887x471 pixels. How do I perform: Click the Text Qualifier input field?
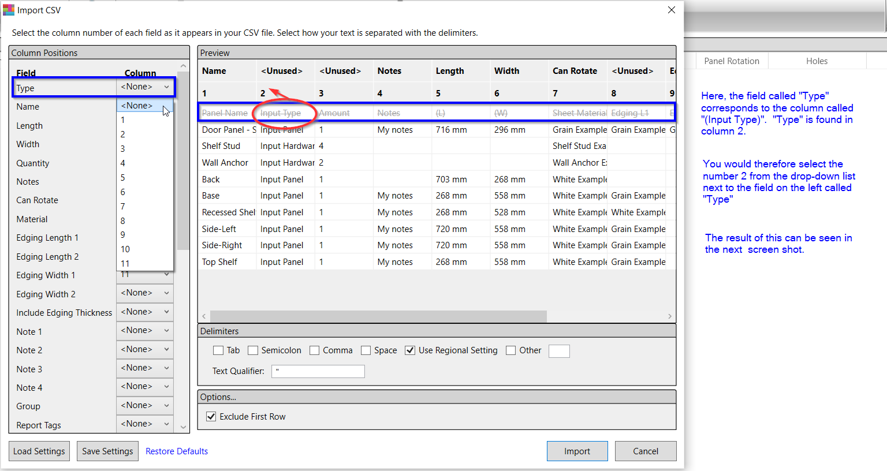(318, 371)
